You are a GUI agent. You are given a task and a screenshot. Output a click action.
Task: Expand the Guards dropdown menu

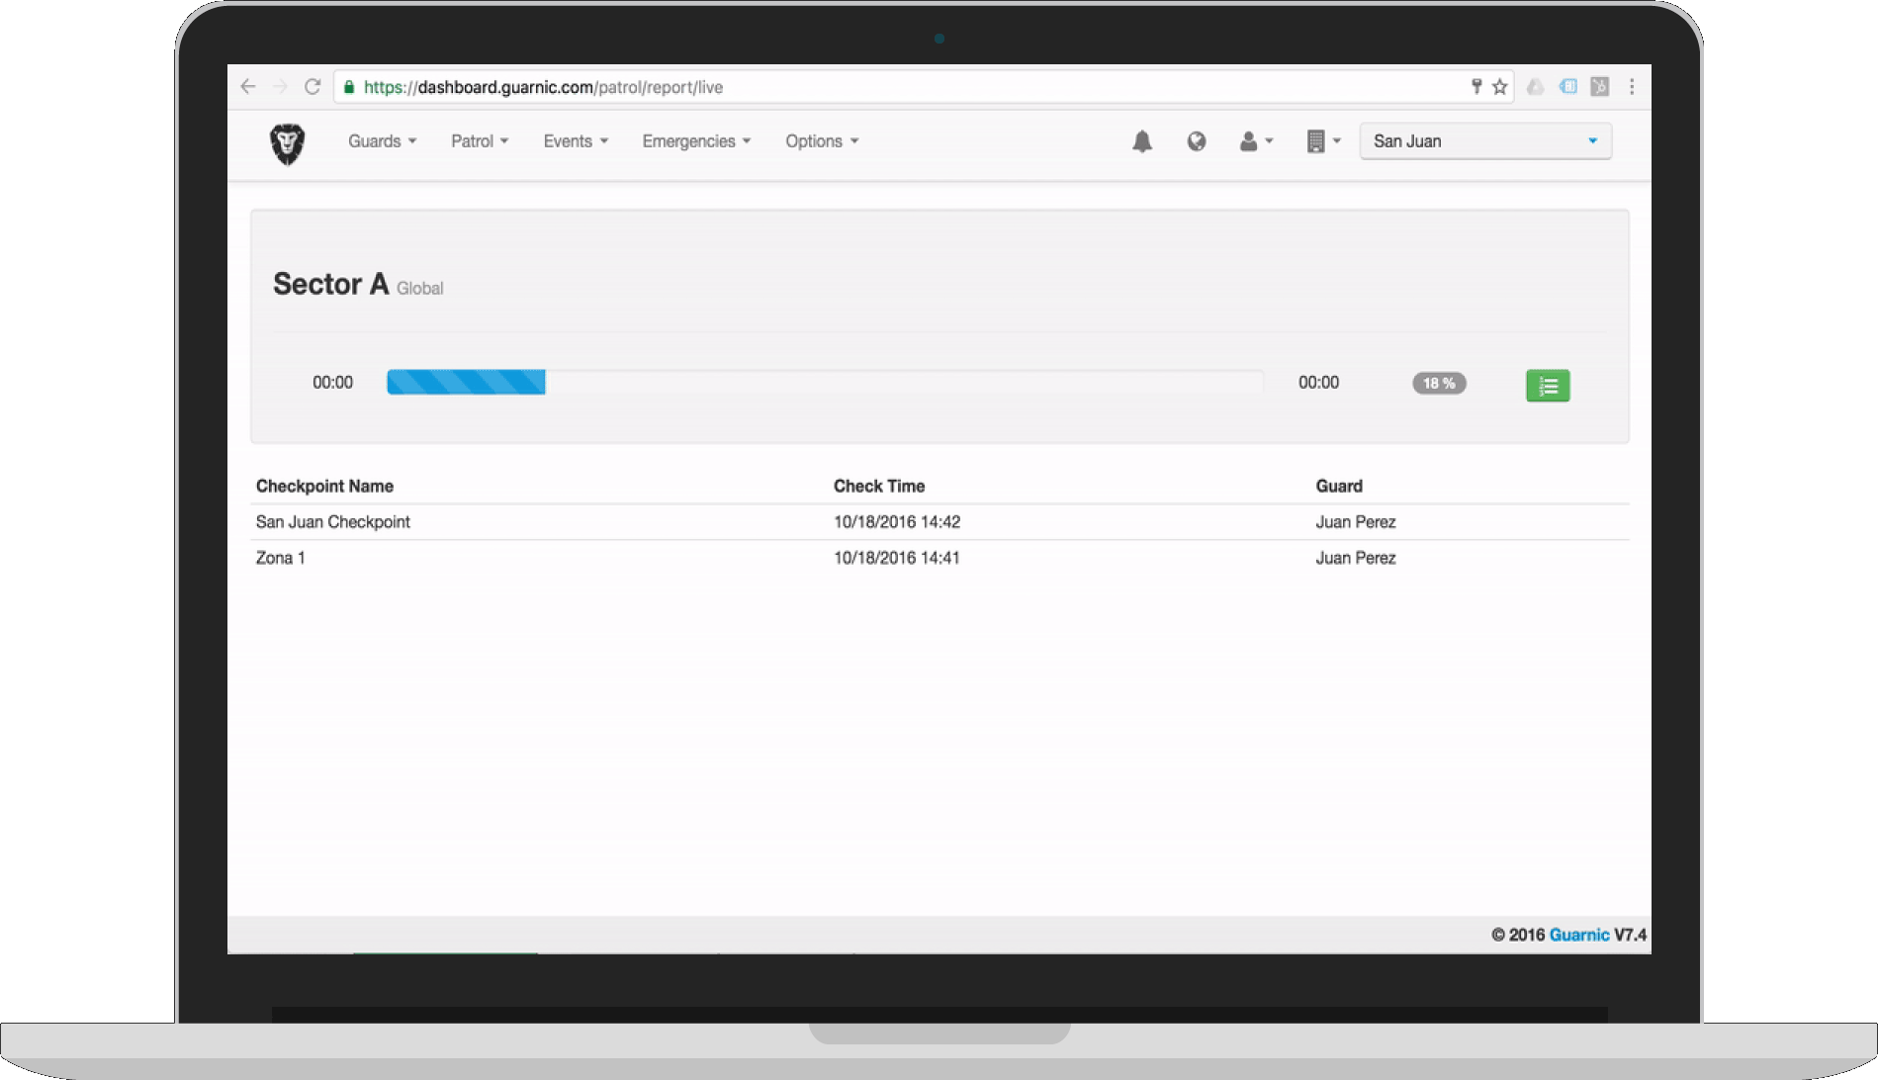[382, 141]
